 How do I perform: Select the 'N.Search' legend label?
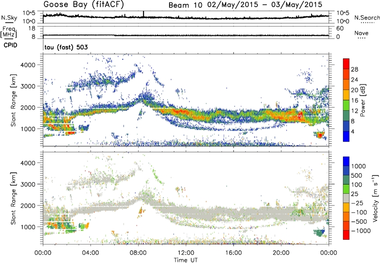pyautogui.click(x=367, y=18)
